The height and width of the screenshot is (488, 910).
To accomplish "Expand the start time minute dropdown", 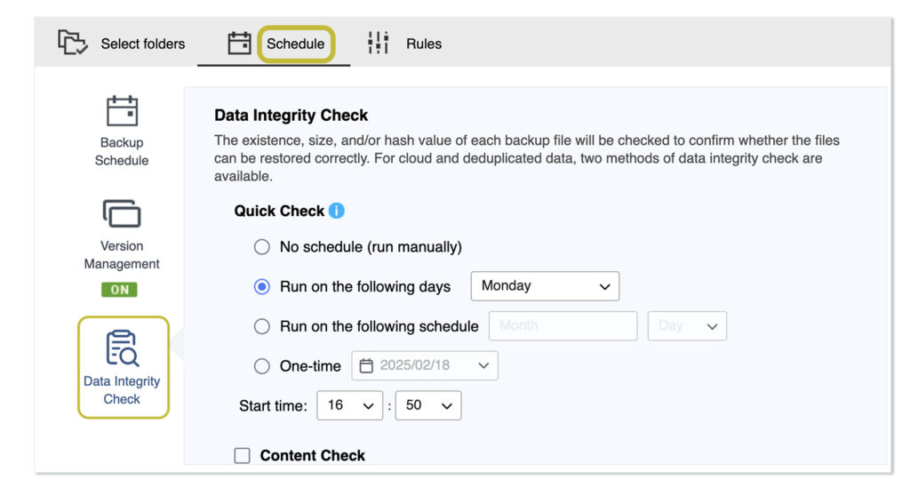I will point(428,405).
